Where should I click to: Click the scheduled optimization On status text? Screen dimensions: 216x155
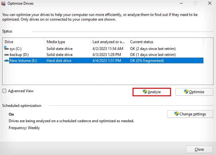(11, 114)
